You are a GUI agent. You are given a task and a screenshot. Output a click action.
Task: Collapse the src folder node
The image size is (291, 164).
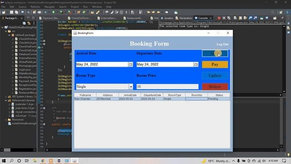click(6, 31)
